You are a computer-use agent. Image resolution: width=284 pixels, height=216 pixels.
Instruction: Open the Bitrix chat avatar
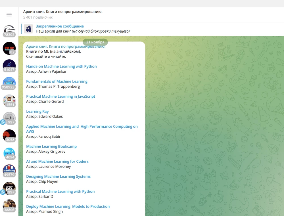(9, 153)
